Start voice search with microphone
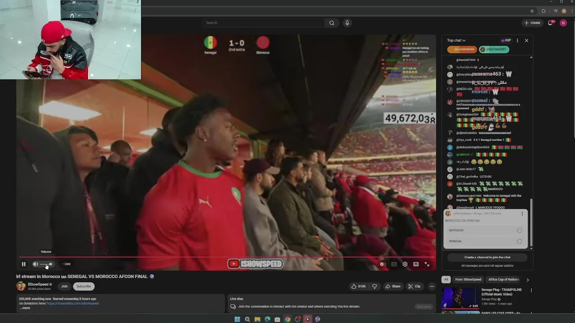The height and width of the screenshot is (323, 575). [x=347, y=23]
